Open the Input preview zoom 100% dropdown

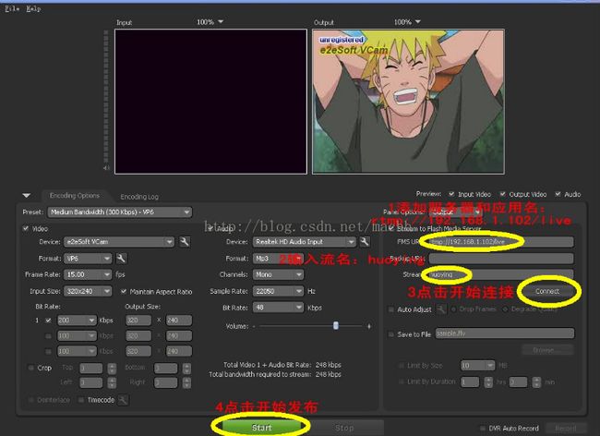tap(210, 22)
